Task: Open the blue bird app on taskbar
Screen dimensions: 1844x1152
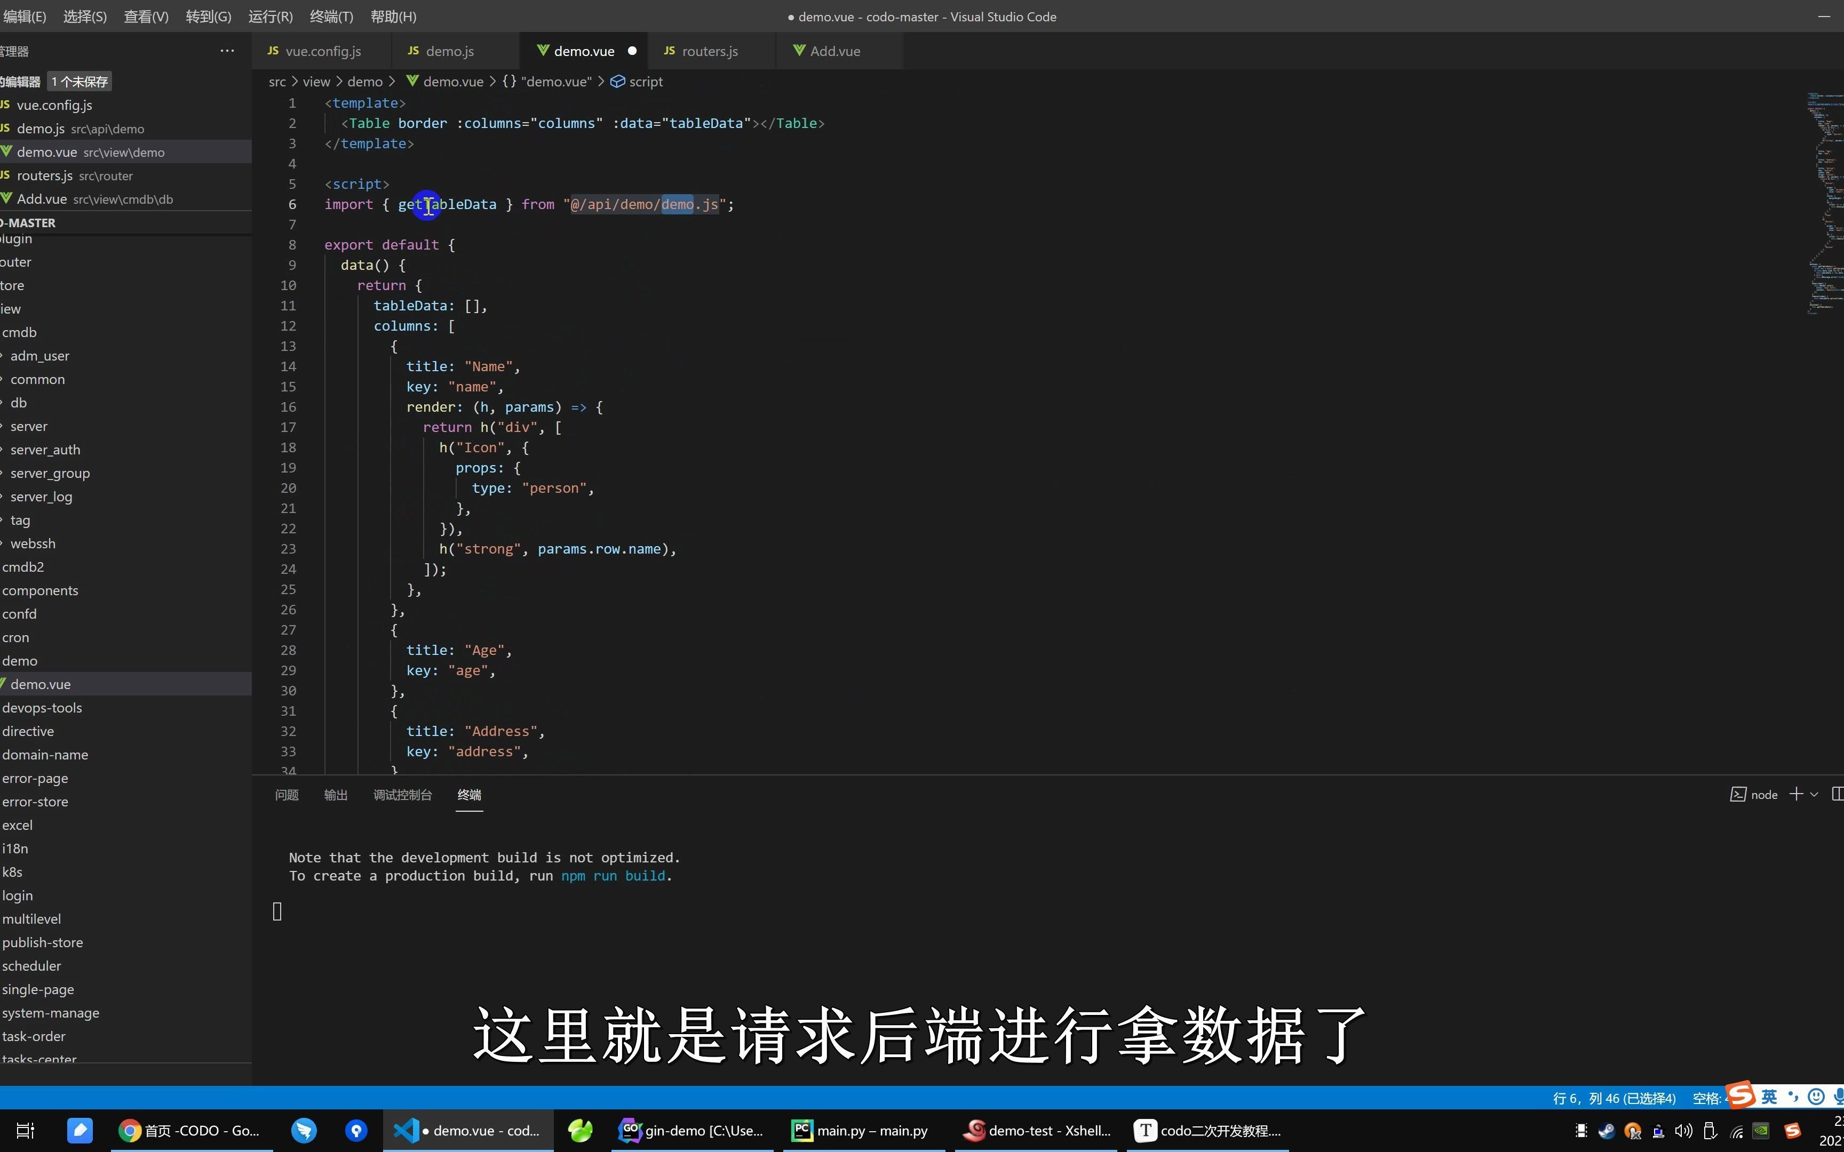Action: coord(304,1131)
